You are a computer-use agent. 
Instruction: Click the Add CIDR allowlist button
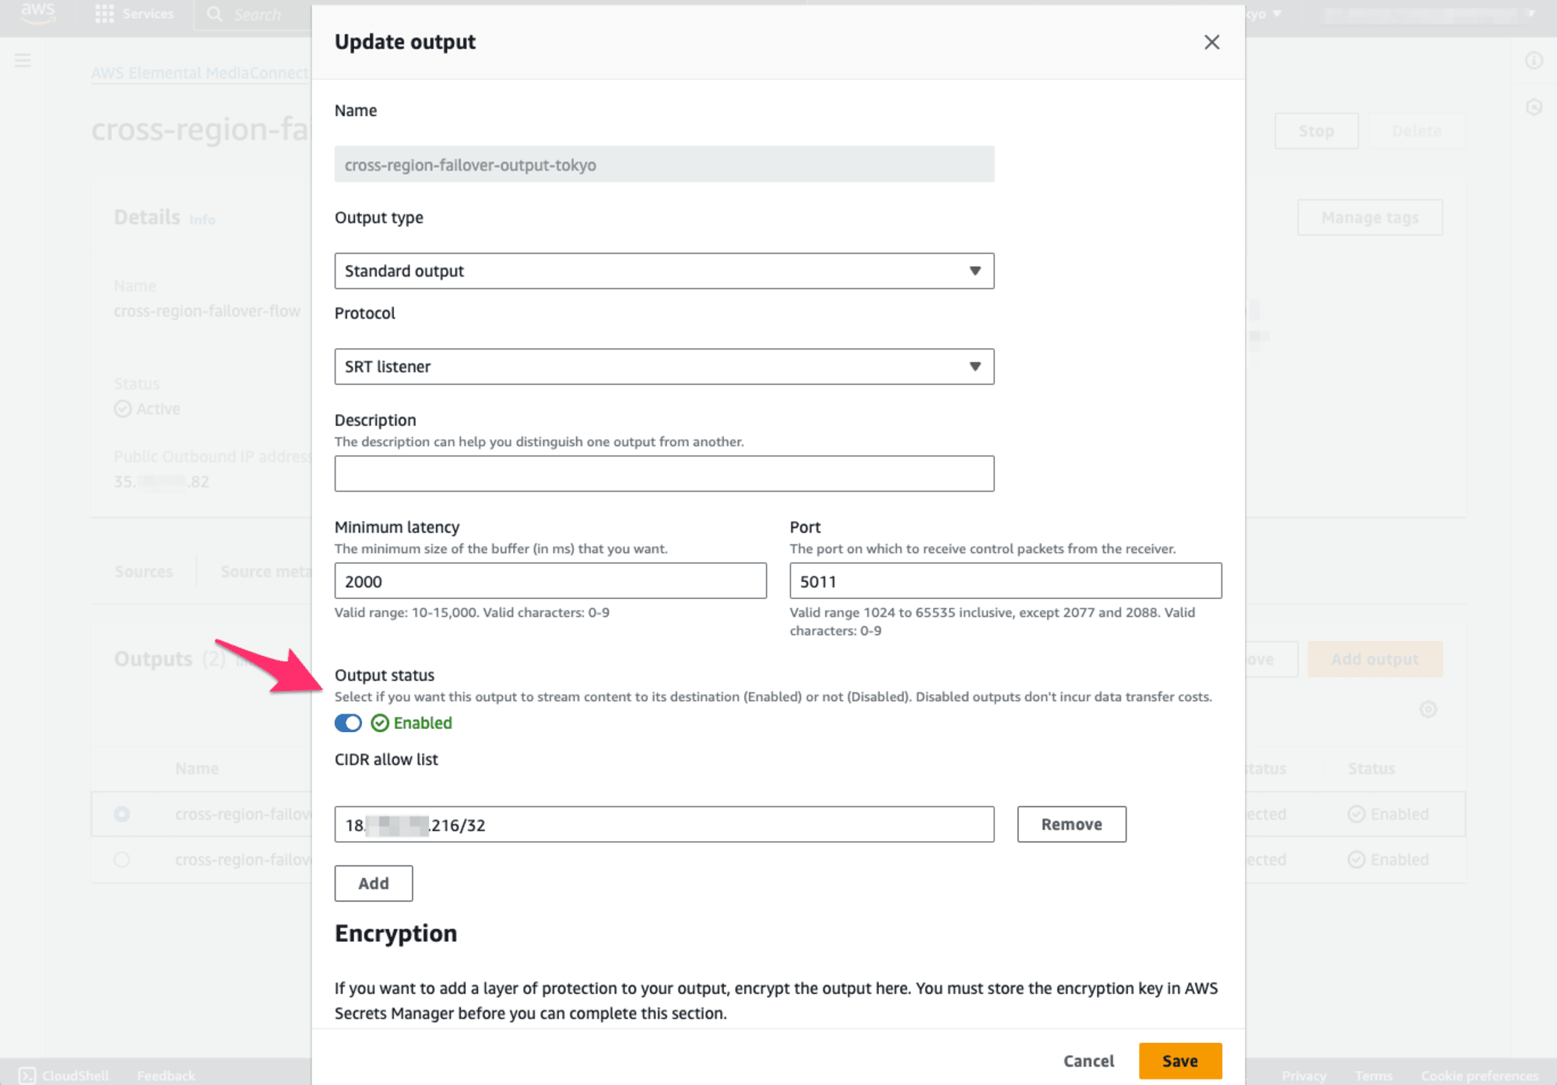click(x=373, y=882)
